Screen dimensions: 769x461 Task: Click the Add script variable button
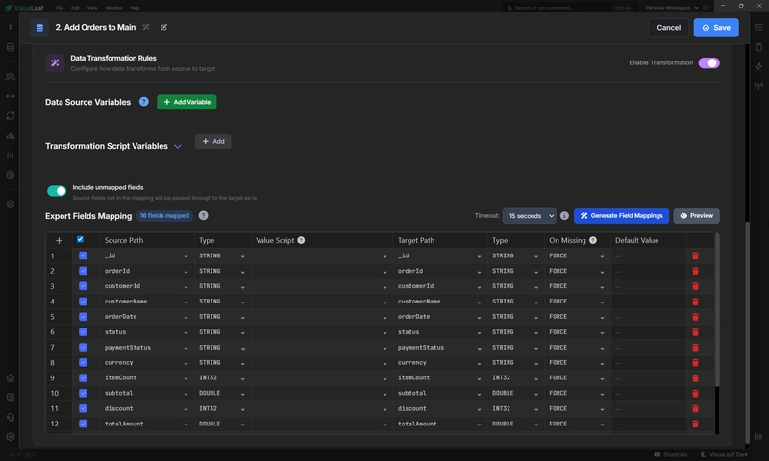coord(212,141)
